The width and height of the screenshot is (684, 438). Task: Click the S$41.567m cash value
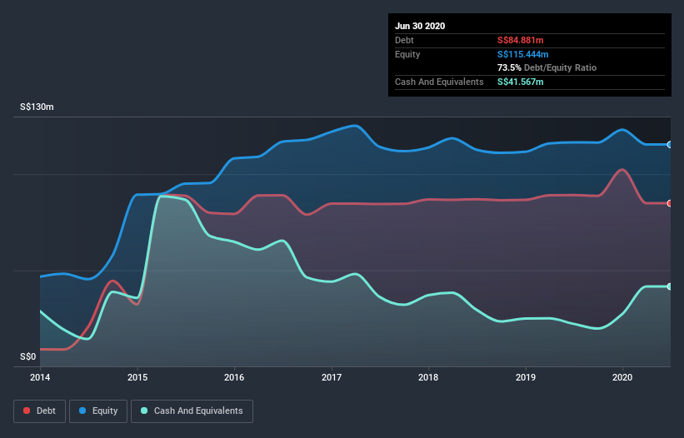(521, 82)
